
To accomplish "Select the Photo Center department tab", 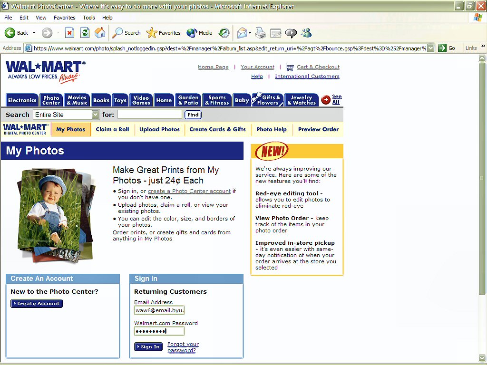I will [x=51, y=100].
